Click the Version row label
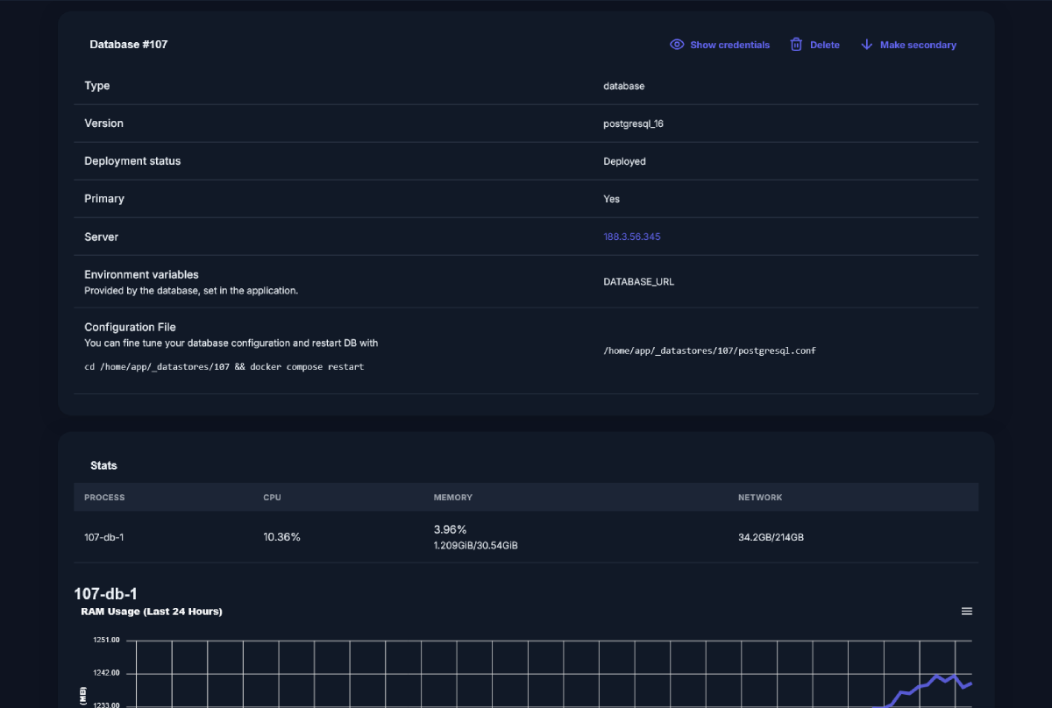The width and height of the screenshot is (1052, 708). [x=104, y=124]
